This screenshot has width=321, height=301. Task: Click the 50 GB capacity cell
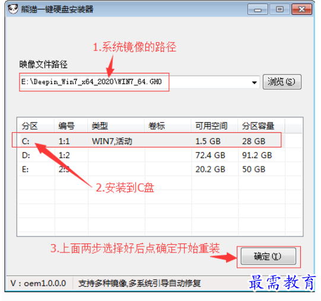pyautogui.click(x=254, y=169)
